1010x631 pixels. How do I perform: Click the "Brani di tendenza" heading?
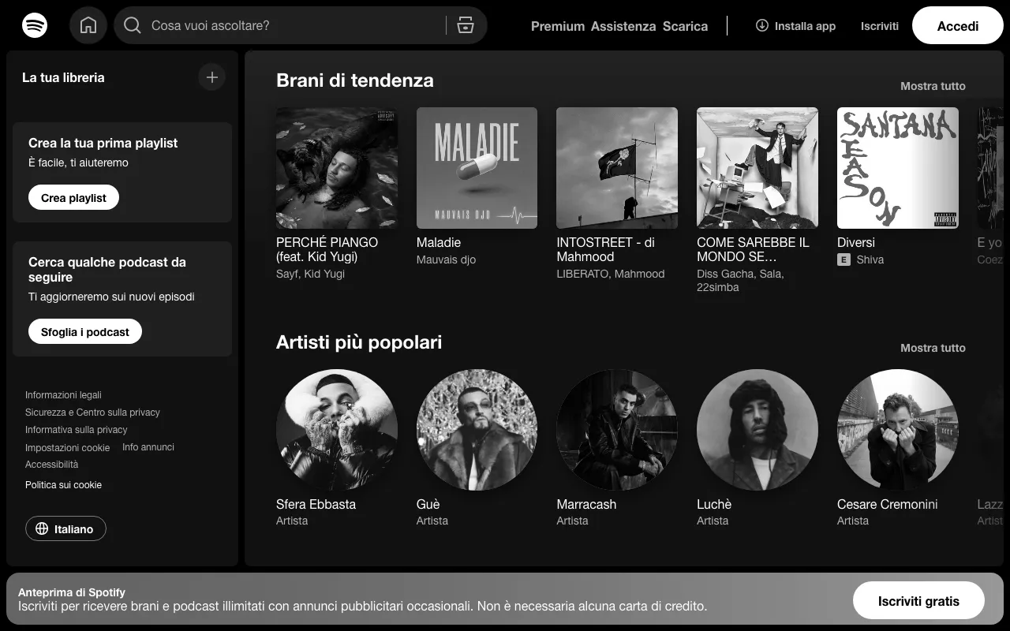click(355, 80)
